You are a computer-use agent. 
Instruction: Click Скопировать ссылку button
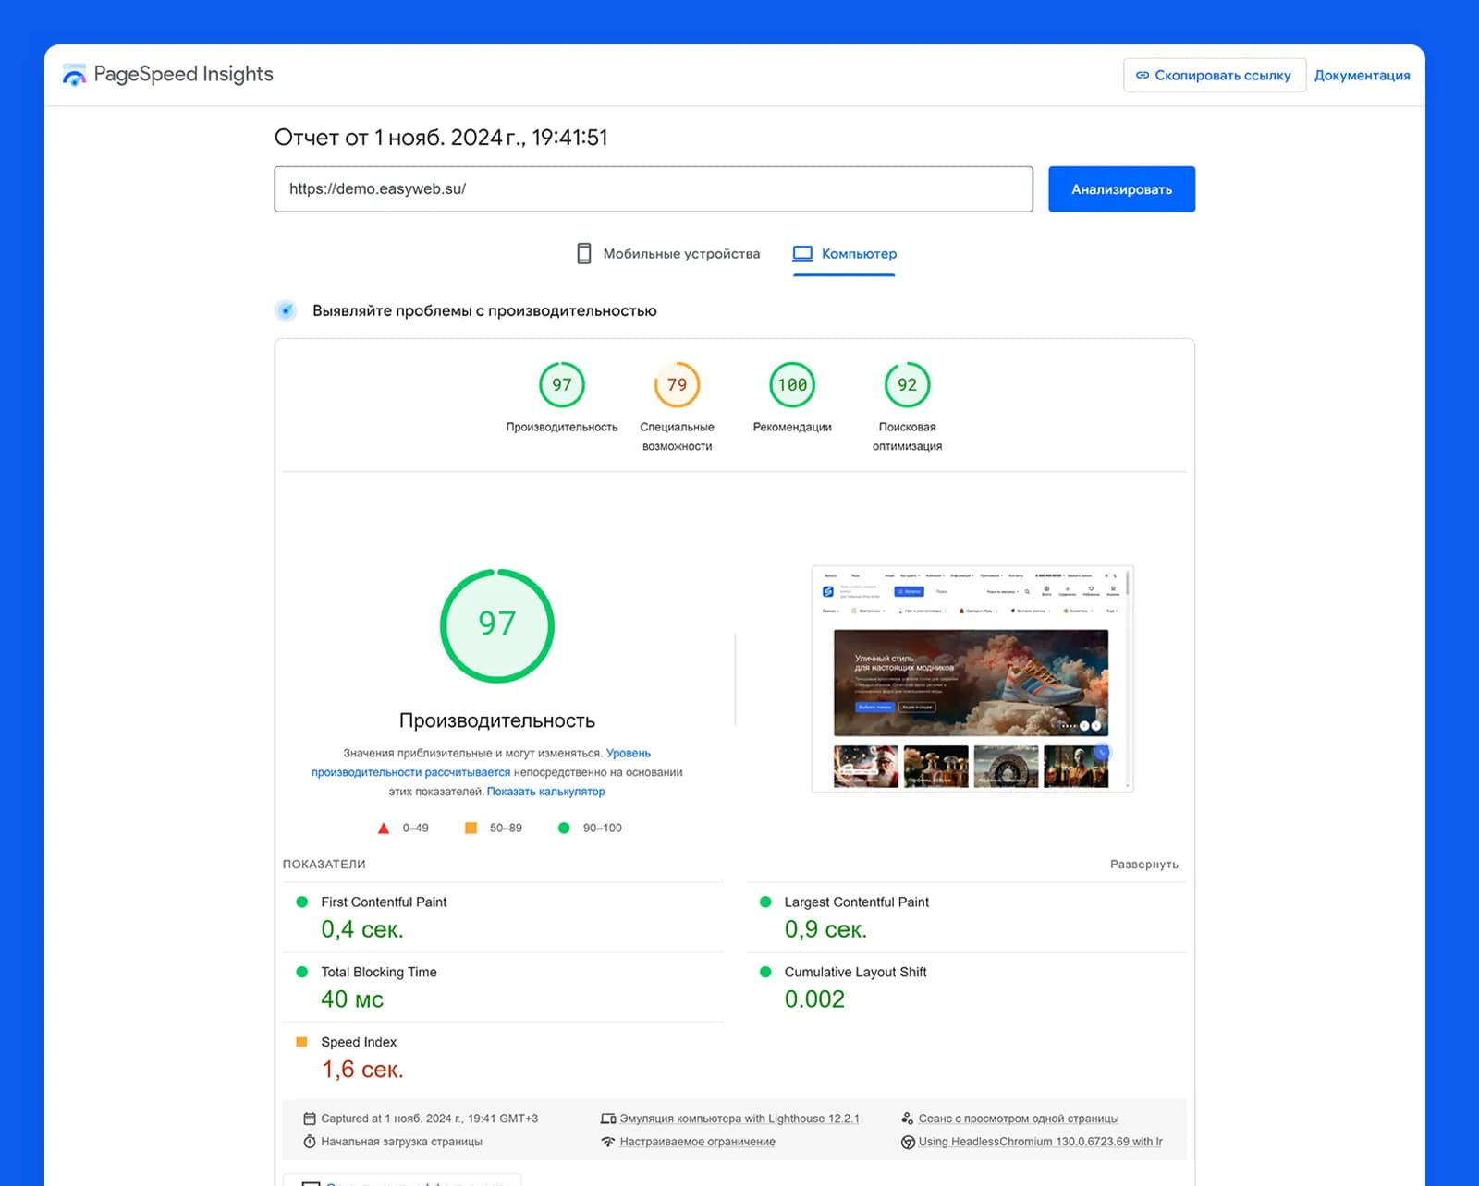tap(1214, 76)
